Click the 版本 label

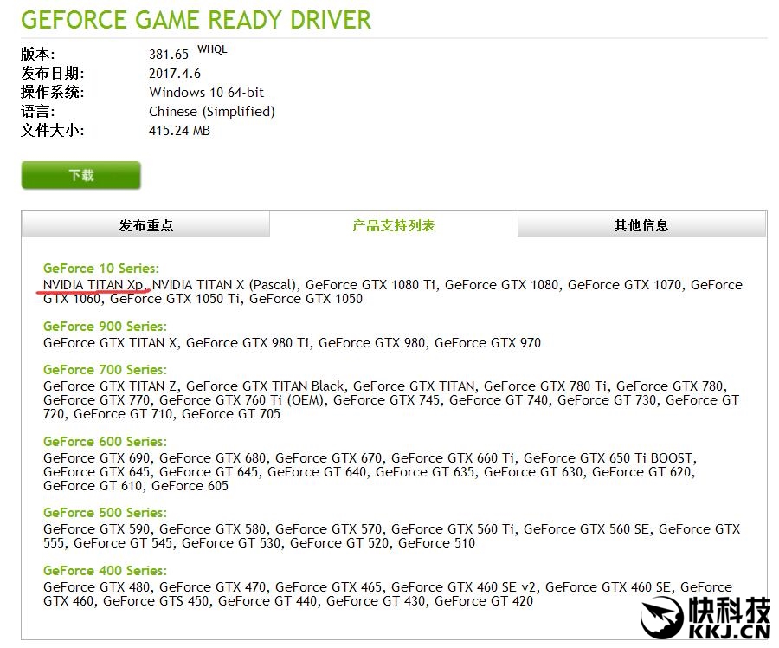38,55
